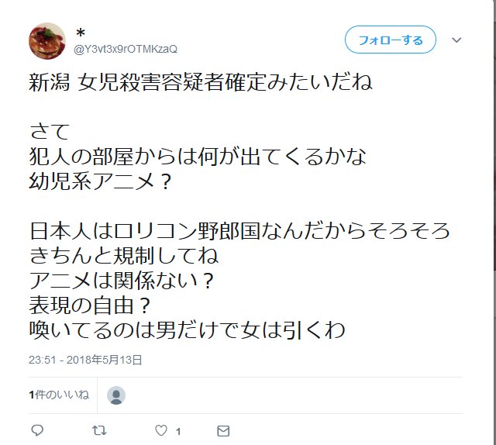View the 1件のいいね likes list
The width and height of the screenshot is (496, 445).
pos(59,395)
